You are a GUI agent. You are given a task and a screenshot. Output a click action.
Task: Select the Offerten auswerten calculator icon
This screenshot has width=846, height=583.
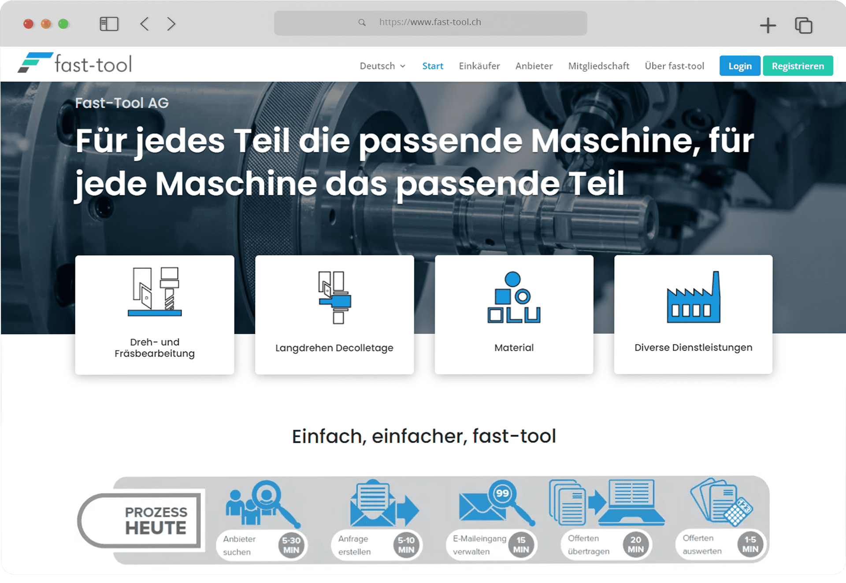pyautogui.click(x=723, y=504)
